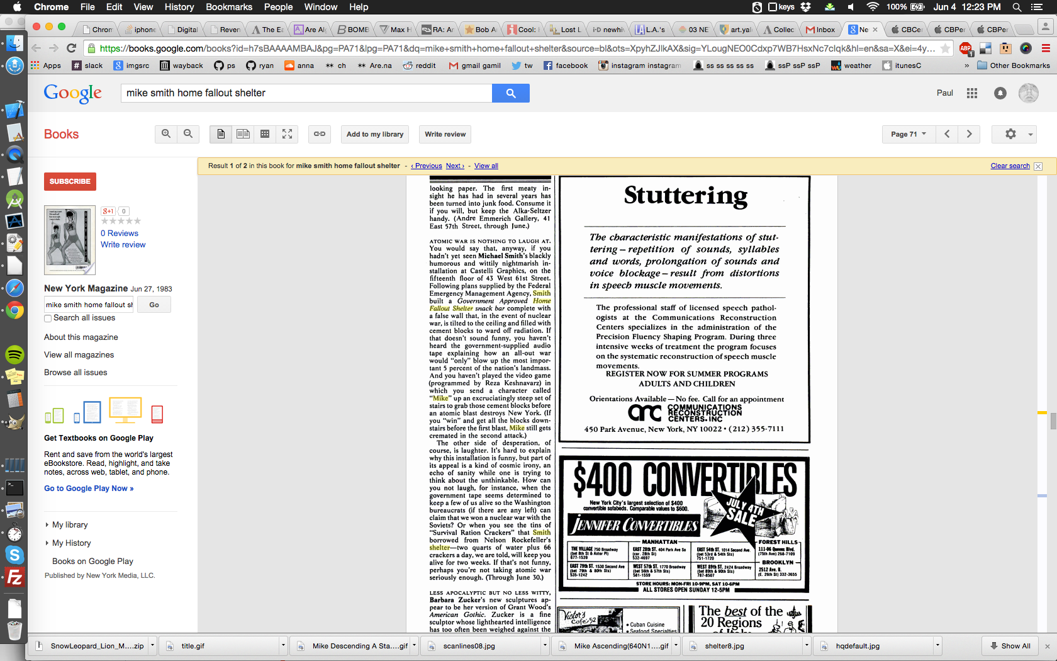
Task: Open the Bookmarks menu
Action: (x=229, y=7)
